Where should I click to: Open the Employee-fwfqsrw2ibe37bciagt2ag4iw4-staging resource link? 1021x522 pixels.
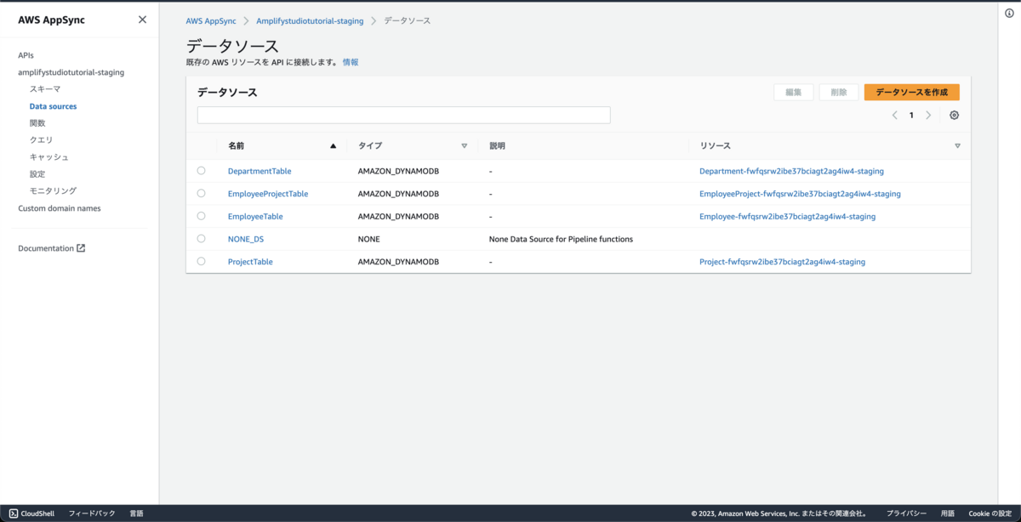(x=787, y=217)
